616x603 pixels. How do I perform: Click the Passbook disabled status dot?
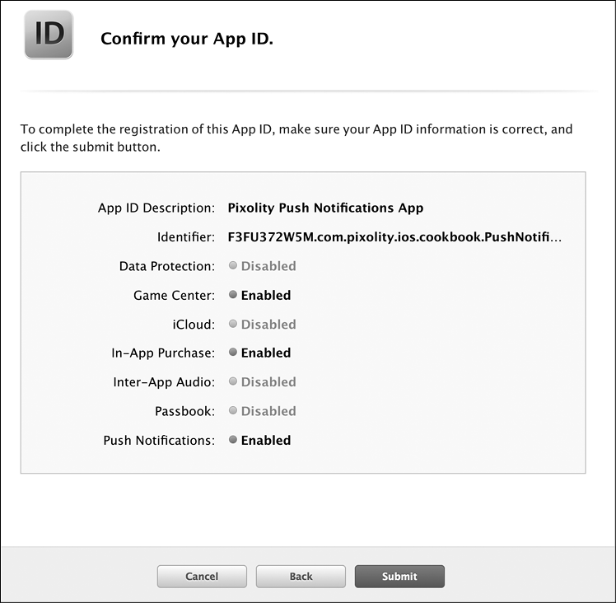[x=233, y=411]
